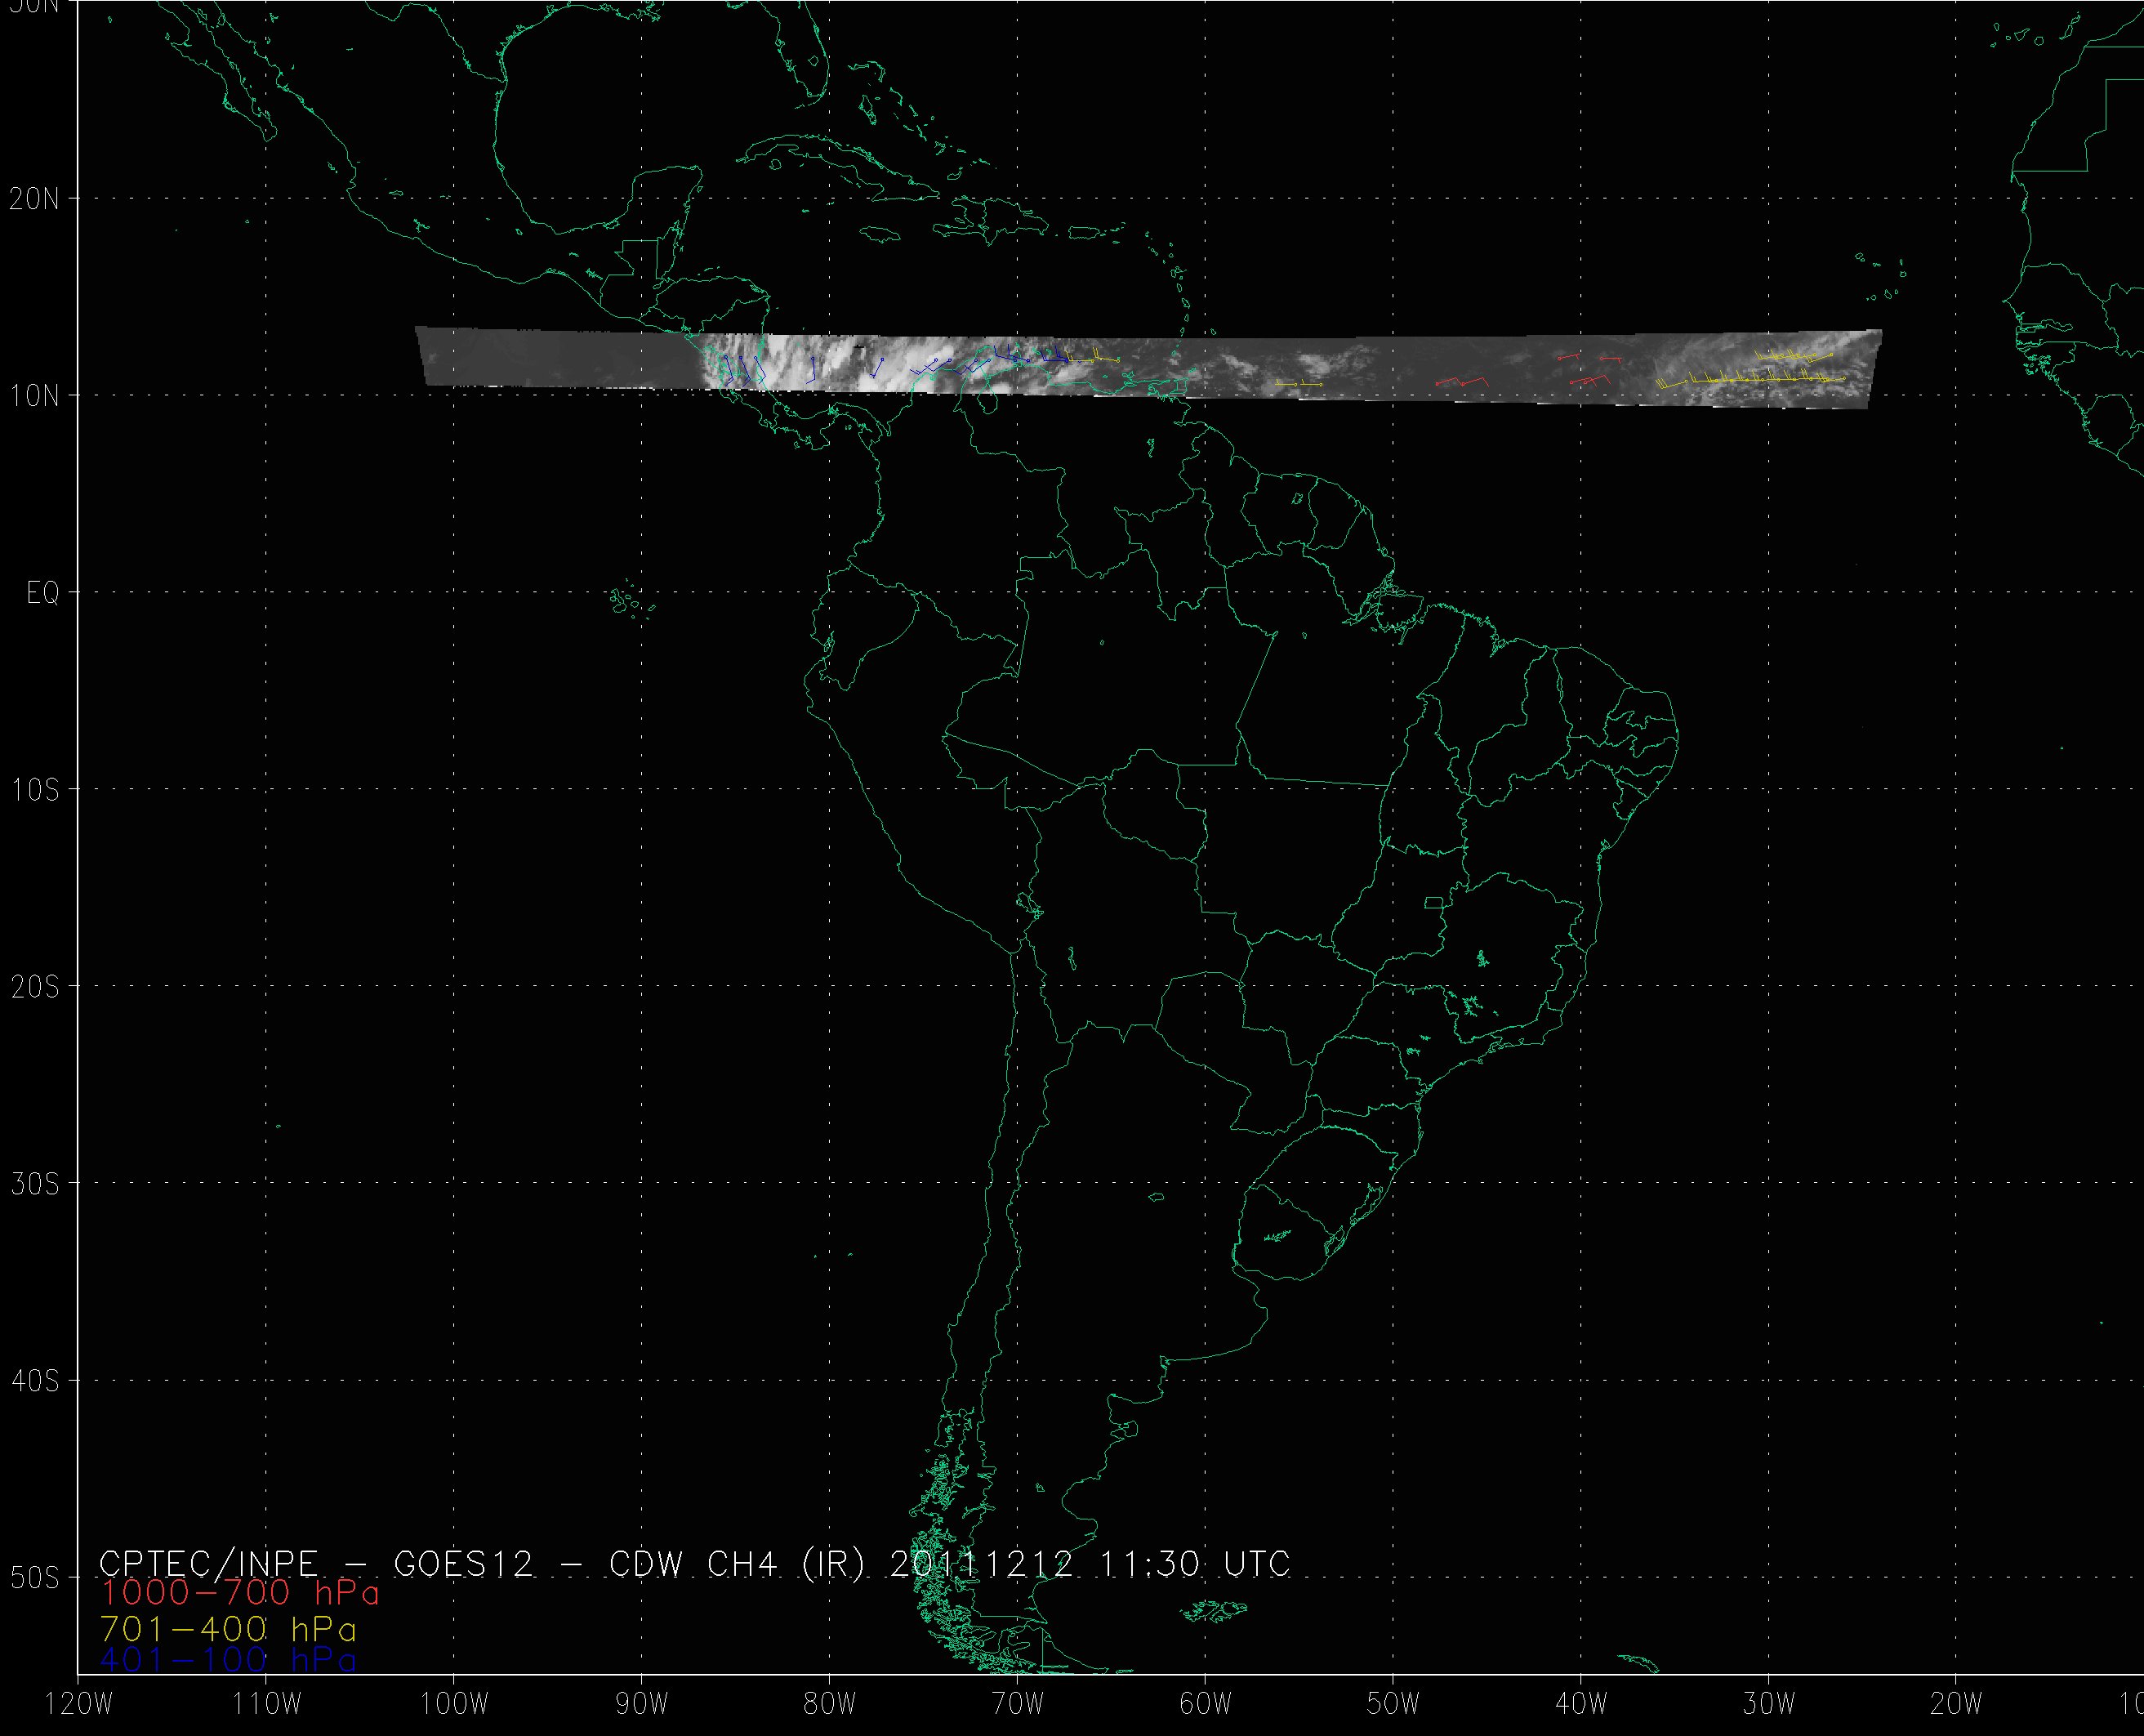Click the 30W longitude axis label
The width and height of the screenshot is (2144, 1736).
1769,1705
